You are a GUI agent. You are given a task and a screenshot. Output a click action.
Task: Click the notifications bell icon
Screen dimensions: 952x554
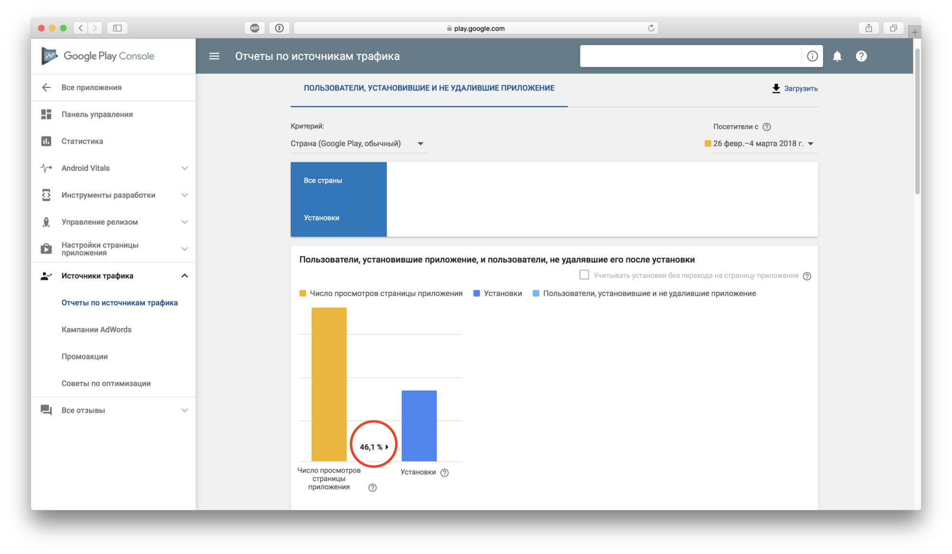(837, 56)
